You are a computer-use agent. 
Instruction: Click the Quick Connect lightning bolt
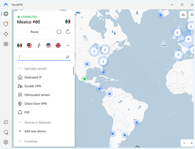39,45
